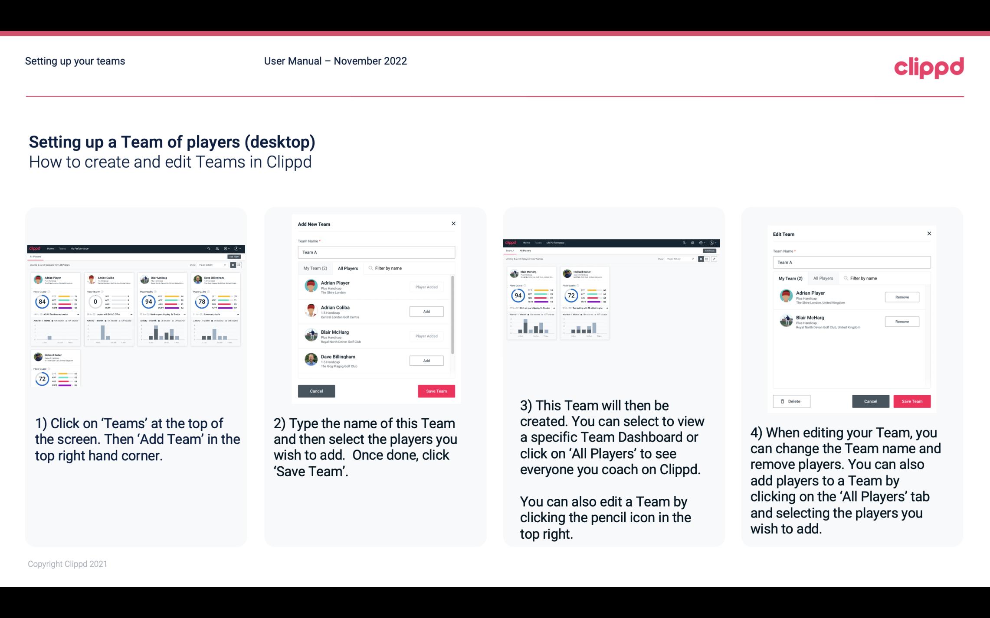The height and width of the screenshot is (618, 990).
Task: Click Add button next to Adrian Coliba
Action: (x=426, y=311)
